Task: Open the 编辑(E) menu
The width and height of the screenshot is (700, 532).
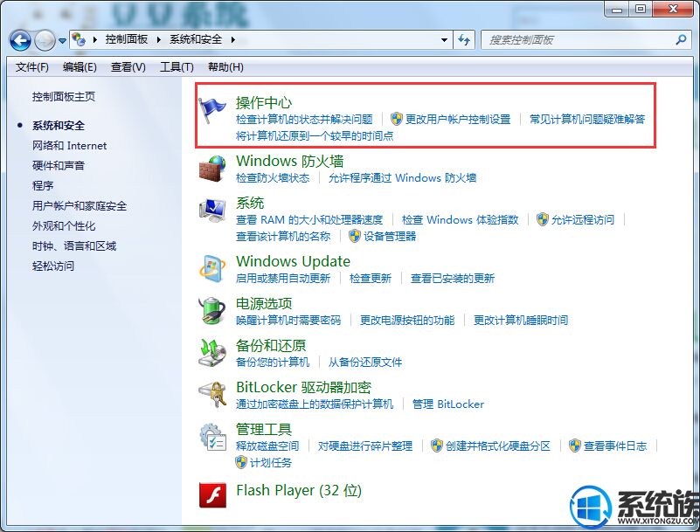Action: (80, 67)
